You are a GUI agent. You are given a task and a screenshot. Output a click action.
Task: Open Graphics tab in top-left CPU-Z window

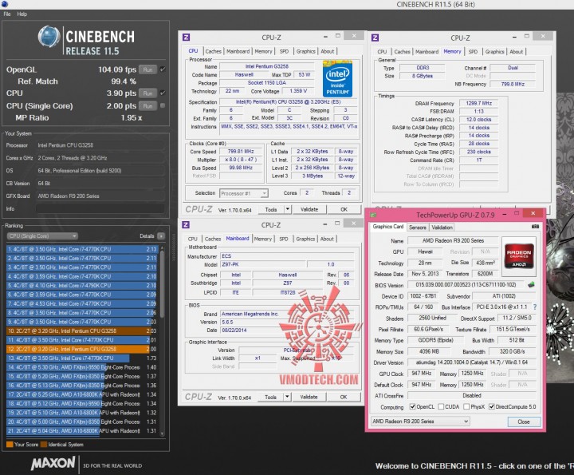click(305, 51)
